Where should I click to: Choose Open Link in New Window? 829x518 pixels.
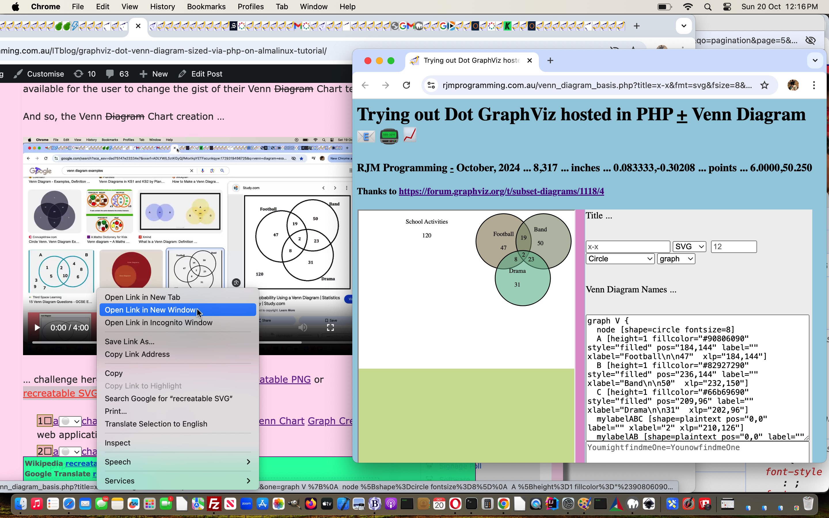point(177,310)
